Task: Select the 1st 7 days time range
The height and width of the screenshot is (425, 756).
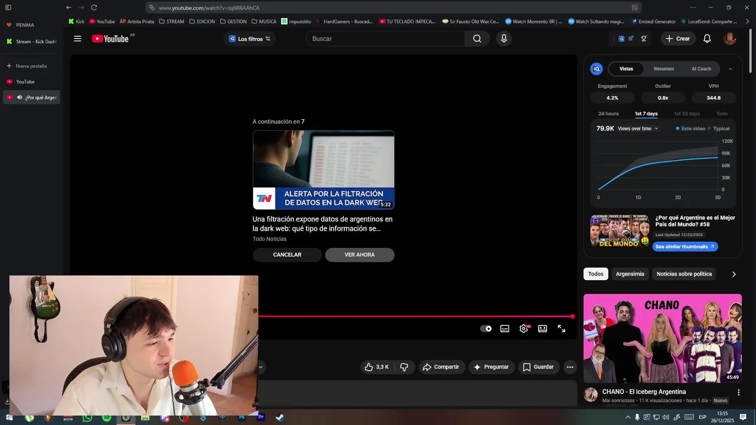Action: (x=646, y=114)
